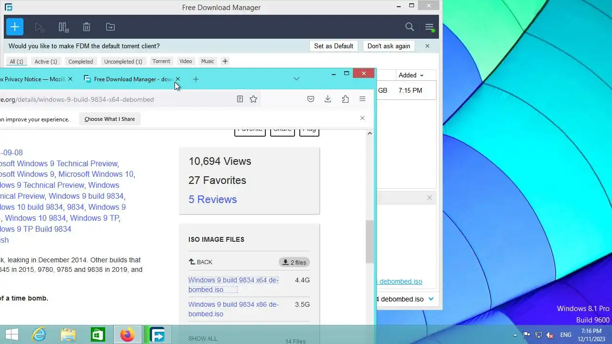Open the Microsoft Windows 10 topic link

(96, 174)
